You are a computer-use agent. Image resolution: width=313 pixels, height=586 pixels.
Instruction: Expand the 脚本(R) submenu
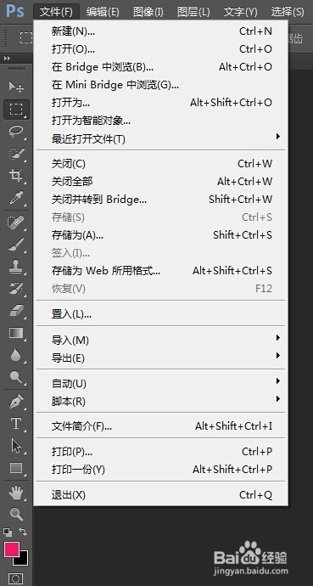160,402
